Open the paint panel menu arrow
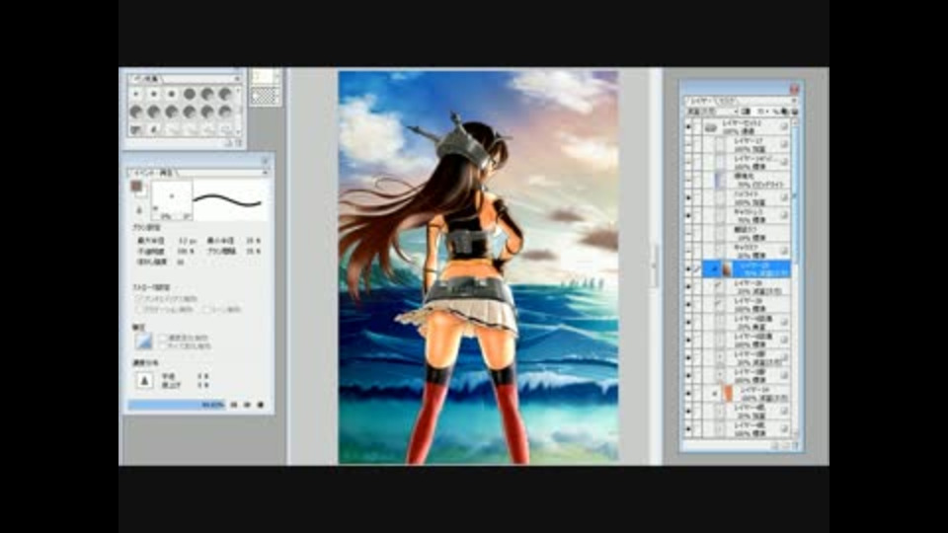948x533 pixels. coord(265,173)
